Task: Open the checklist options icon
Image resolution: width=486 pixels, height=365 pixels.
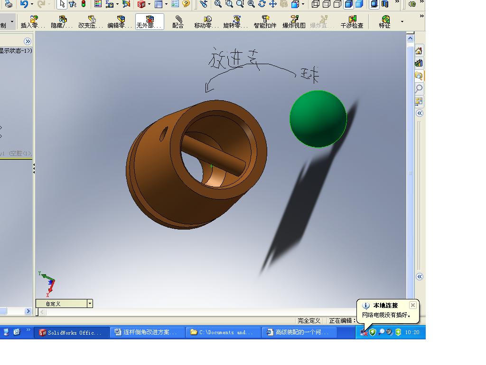Action: 175,4
